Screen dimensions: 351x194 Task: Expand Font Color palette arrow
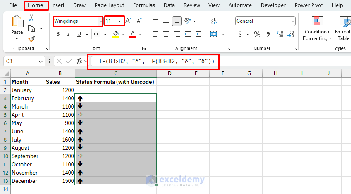point(140,34)
